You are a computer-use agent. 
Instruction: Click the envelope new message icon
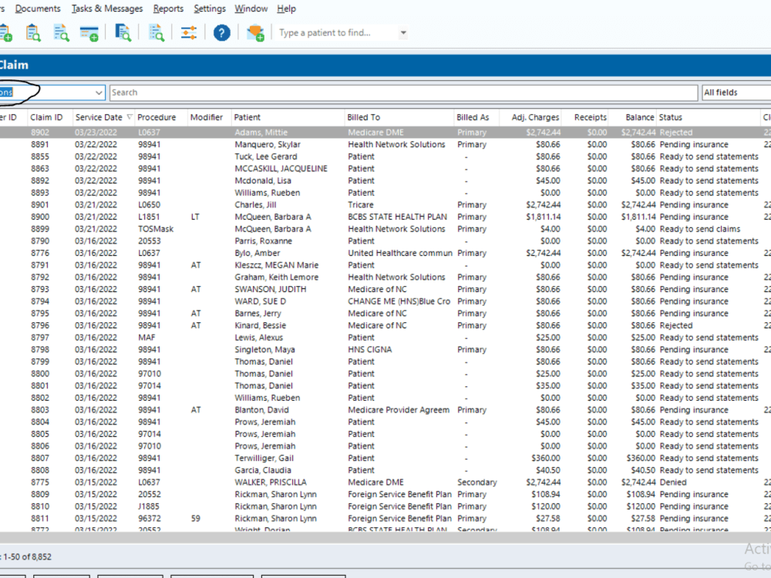[255, 33]
